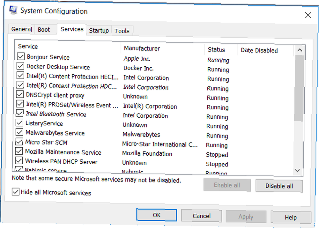Toggle Hide all Microsoft services checkbox
Viewport: 319px width, 229px height.
pos(15,192)
